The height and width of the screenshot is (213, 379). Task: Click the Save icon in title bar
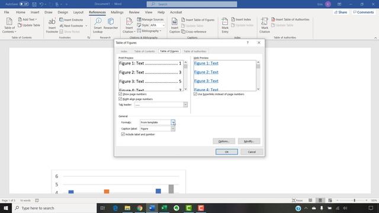click(34, 4)
